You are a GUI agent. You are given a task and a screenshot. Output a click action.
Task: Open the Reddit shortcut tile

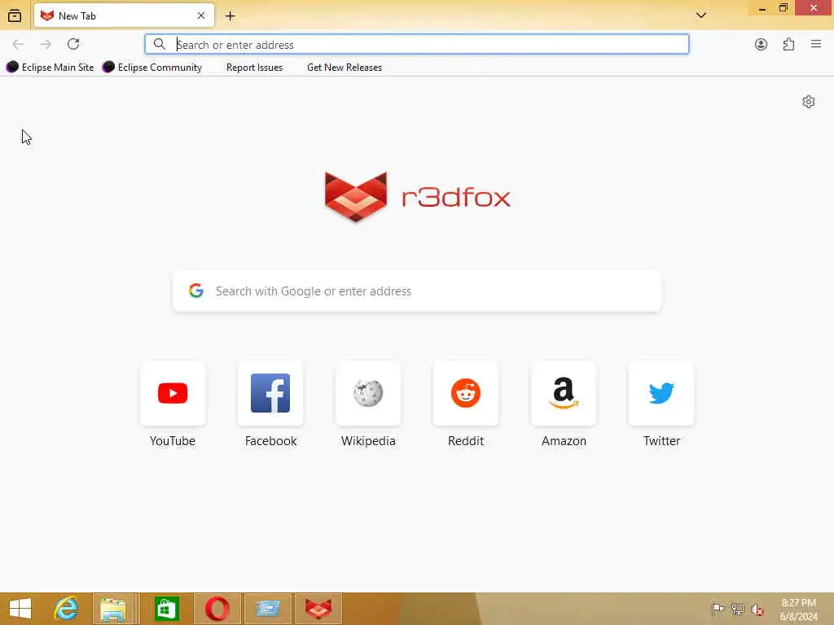pyautogui.click(x=466, y=393)
